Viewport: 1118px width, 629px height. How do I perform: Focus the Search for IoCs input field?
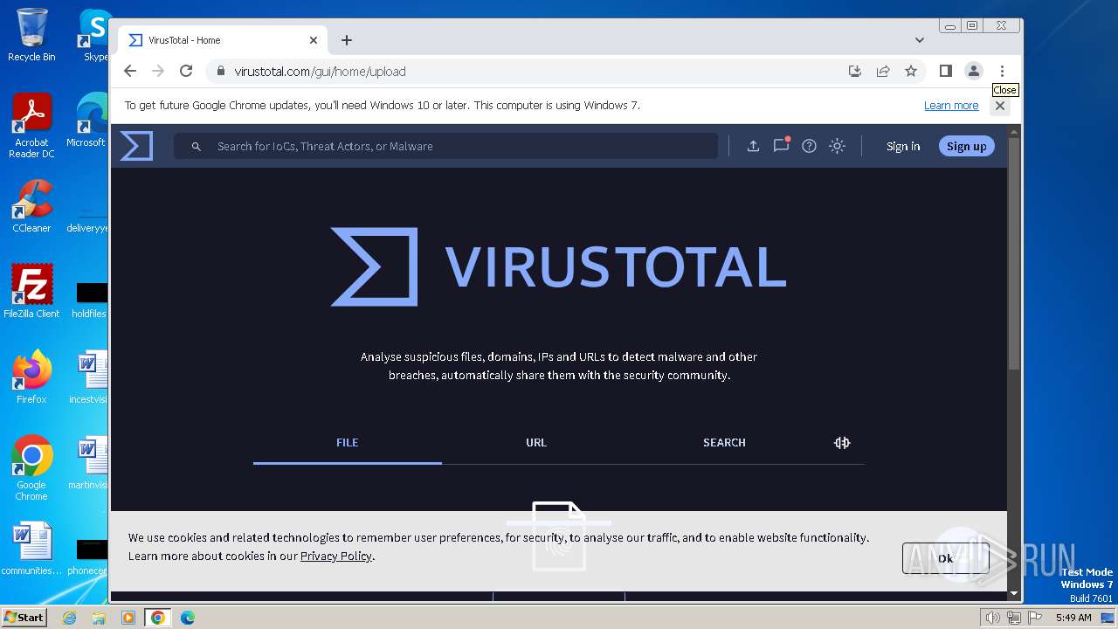(445, 146)
